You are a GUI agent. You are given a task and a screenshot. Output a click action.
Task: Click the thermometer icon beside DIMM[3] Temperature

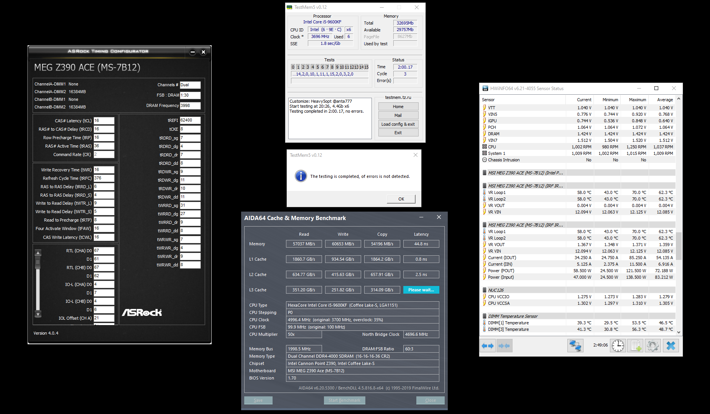click(485, 329)
